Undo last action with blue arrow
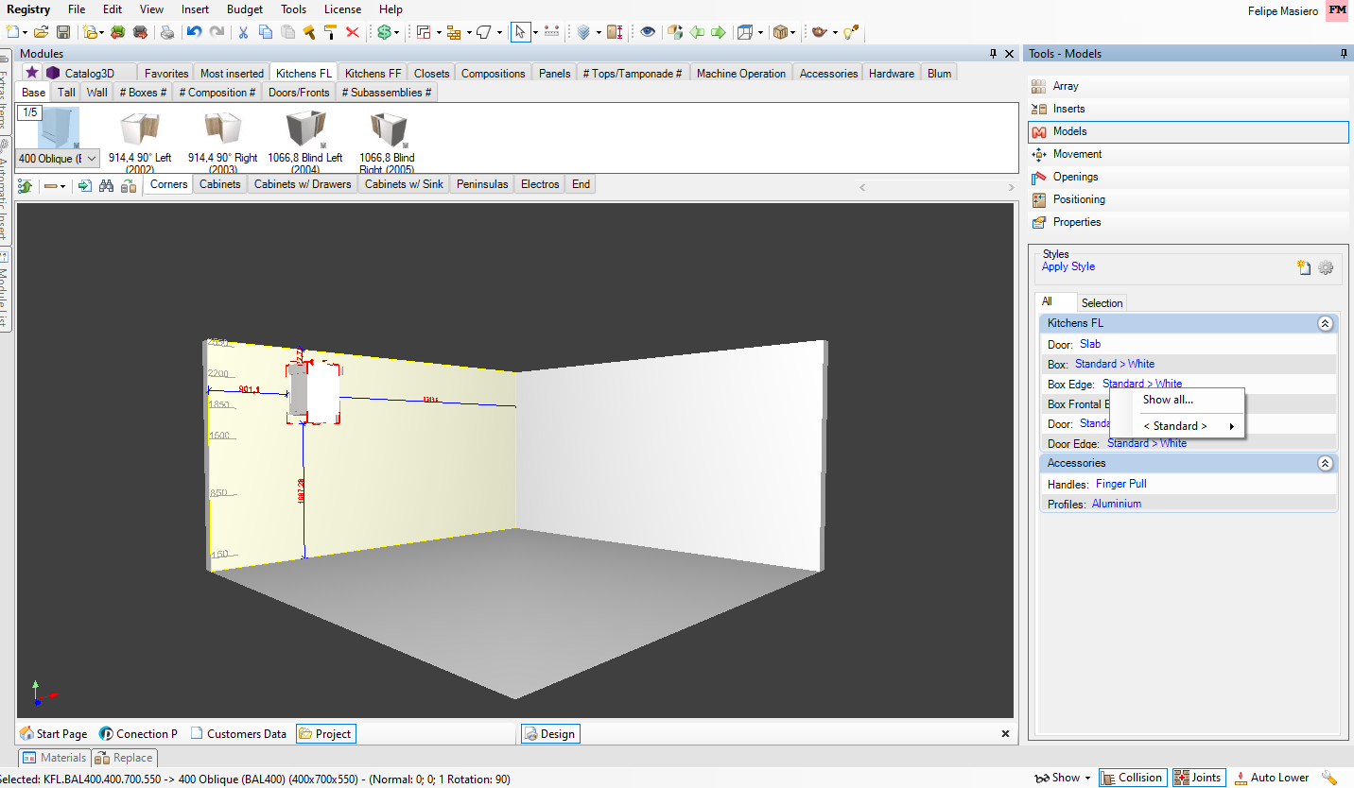This screenshot has width=1354, height=788. click(x=194, y=32)
